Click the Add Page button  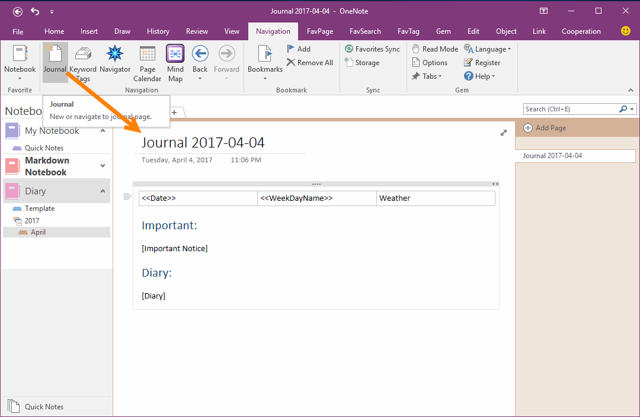pos(545,127)
